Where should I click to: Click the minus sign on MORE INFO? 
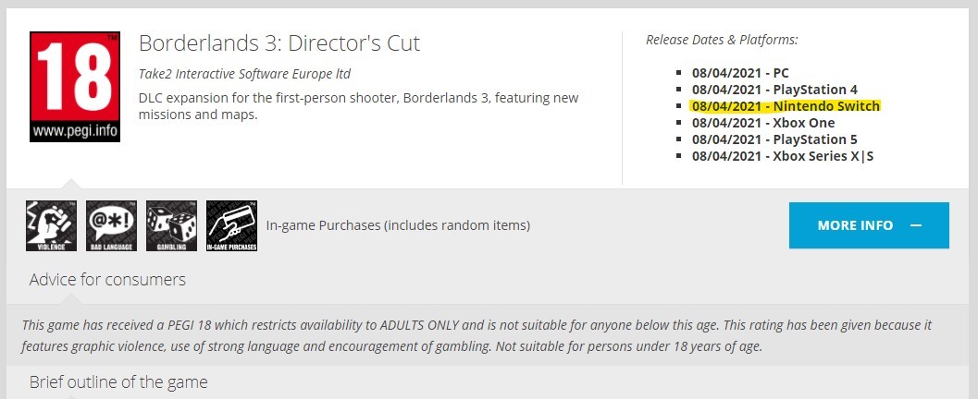[916, 225]
